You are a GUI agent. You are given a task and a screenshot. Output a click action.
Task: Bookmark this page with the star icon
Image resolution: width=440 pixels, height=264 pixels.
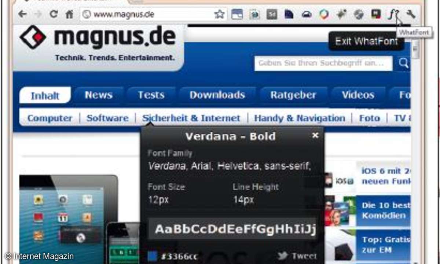[x=219, y=14]
